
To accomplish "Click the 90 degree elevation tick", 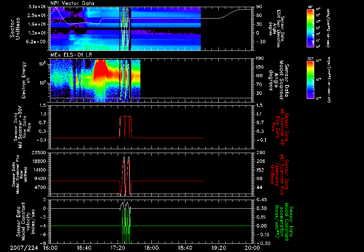I will coord(259,7).
